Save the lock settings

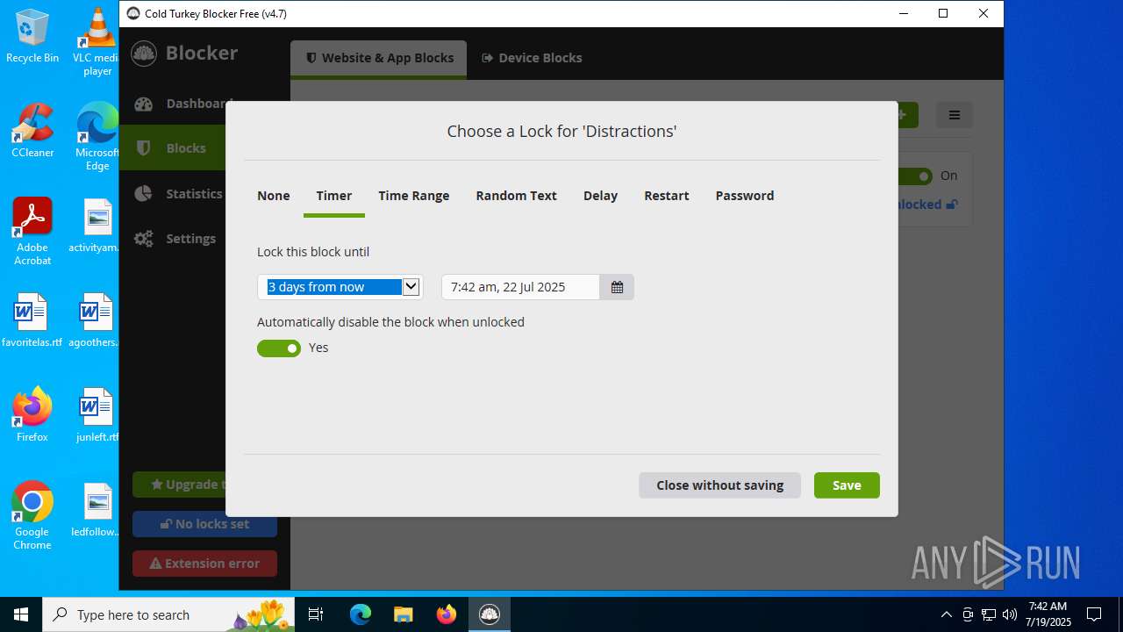pyautogui.click(x=847, y=485)
